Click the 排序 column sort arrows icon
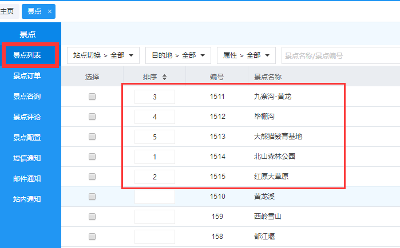400x248 pixels. click(165, 77)
